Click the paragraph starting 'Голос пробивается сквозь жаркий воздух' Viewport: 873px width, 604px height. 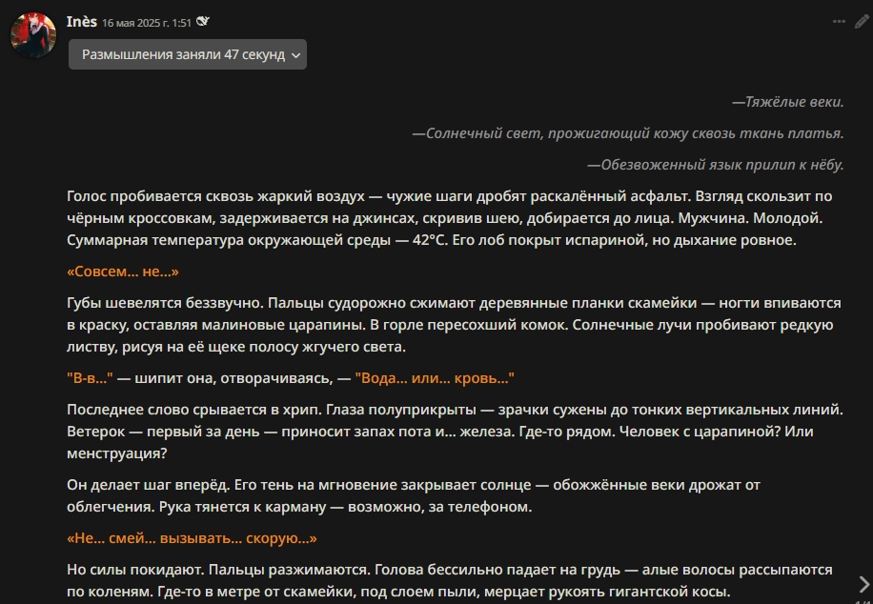pos(450,218)
